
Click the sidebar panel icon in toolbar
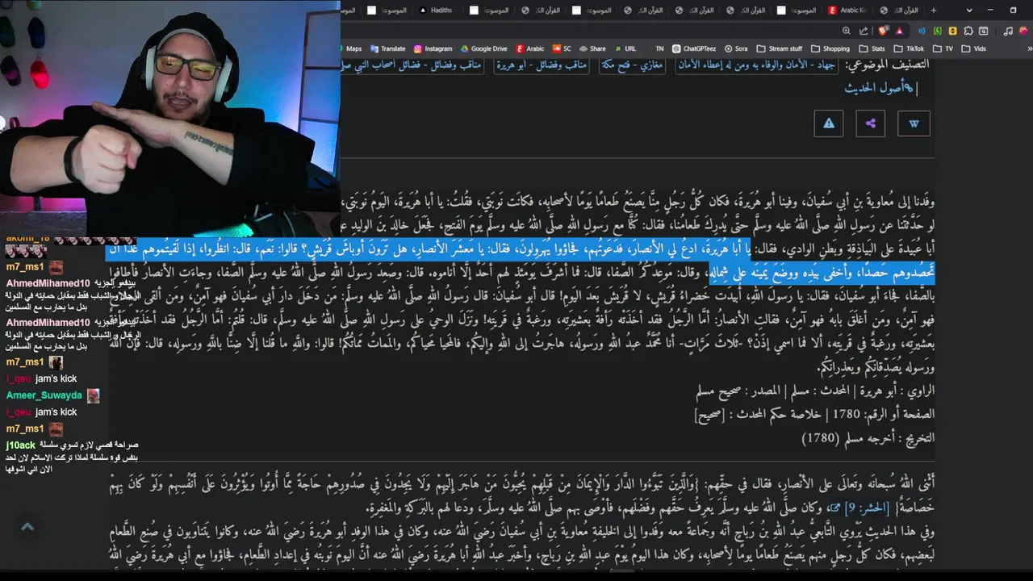(x=984, y=31)
